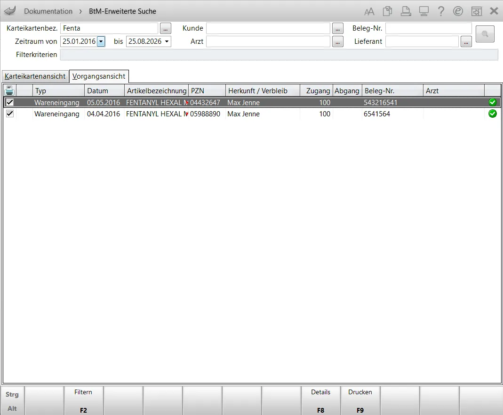Sort by PZN column header
Image resolution: width=503 pixels, height=415 pixels.
(x=207, y=90)
